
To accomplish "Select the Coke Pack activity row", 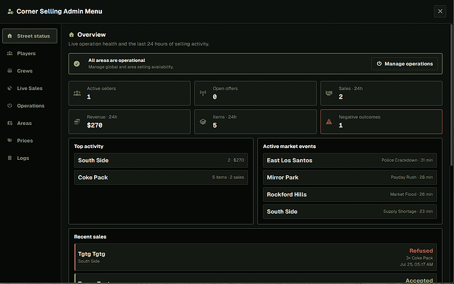I will point(161,177).
